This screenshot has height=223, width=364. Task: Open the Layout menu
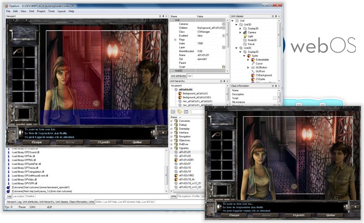(x=61, y=11)
